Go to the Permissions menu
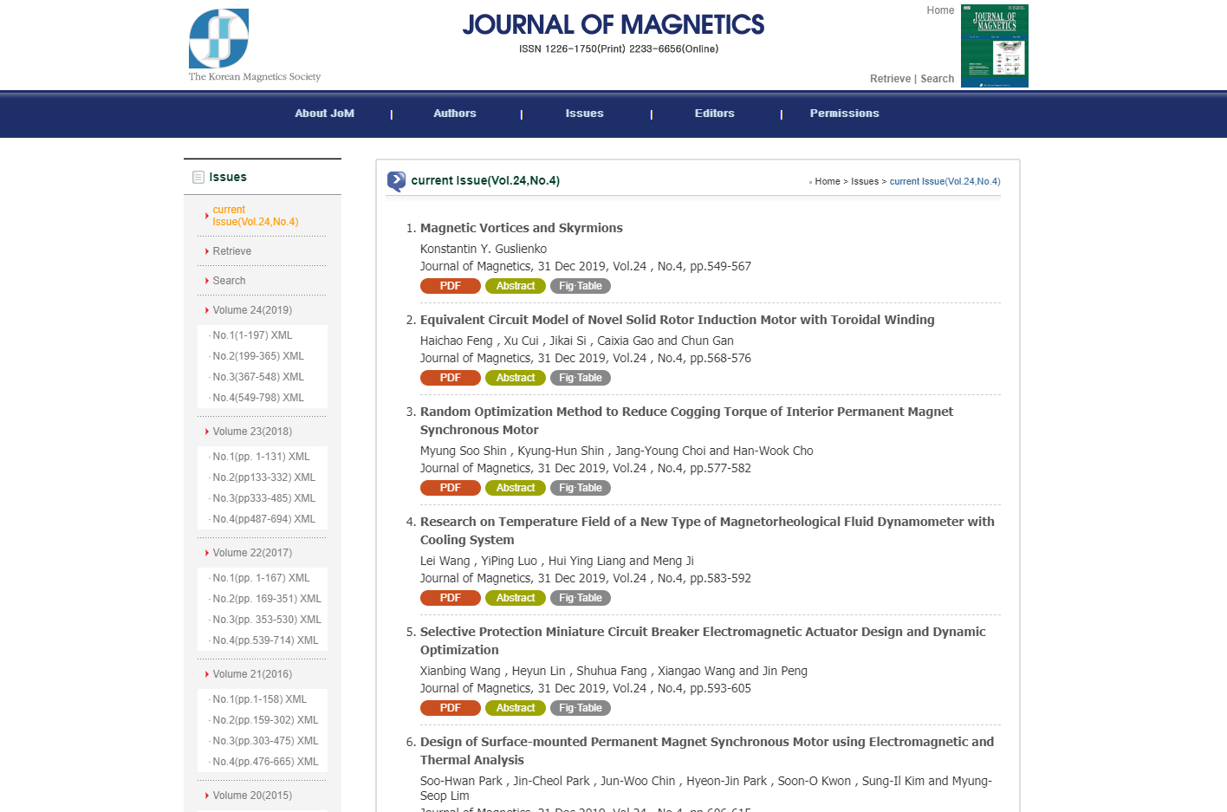The image size is (1227, 812). 844,114
